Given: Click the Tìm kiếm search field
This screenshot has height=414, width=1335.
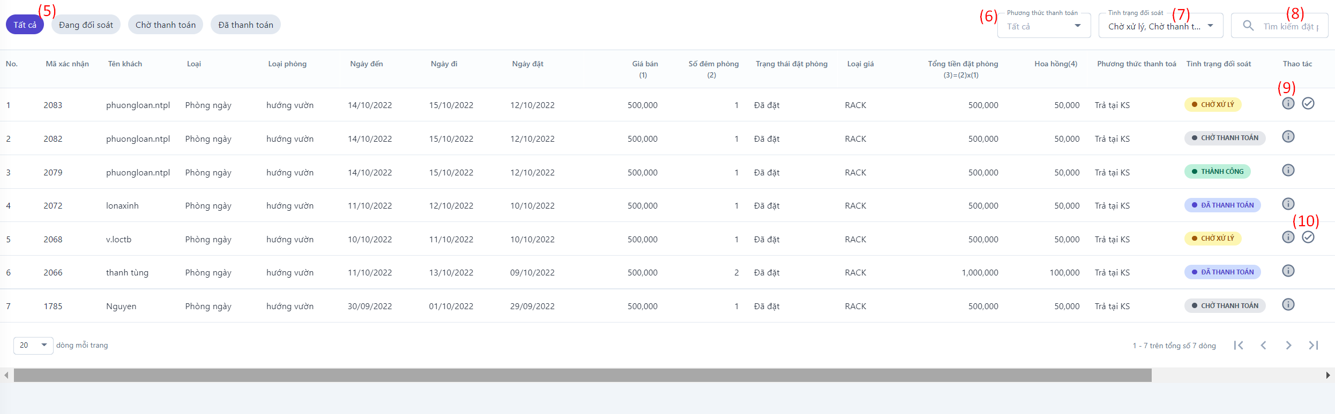Looking at the screenshot, I should pos(1290,26).
